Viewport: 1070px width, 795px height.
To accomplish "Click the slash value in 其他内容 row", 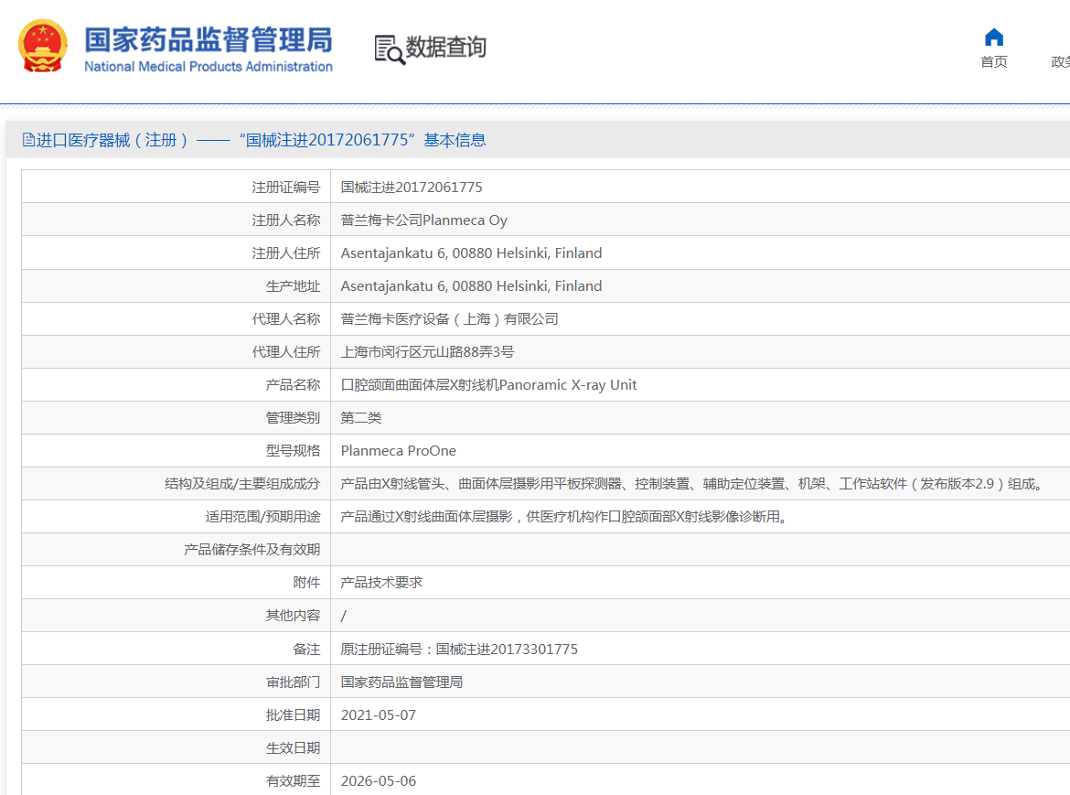I will [x=343, y=616].
